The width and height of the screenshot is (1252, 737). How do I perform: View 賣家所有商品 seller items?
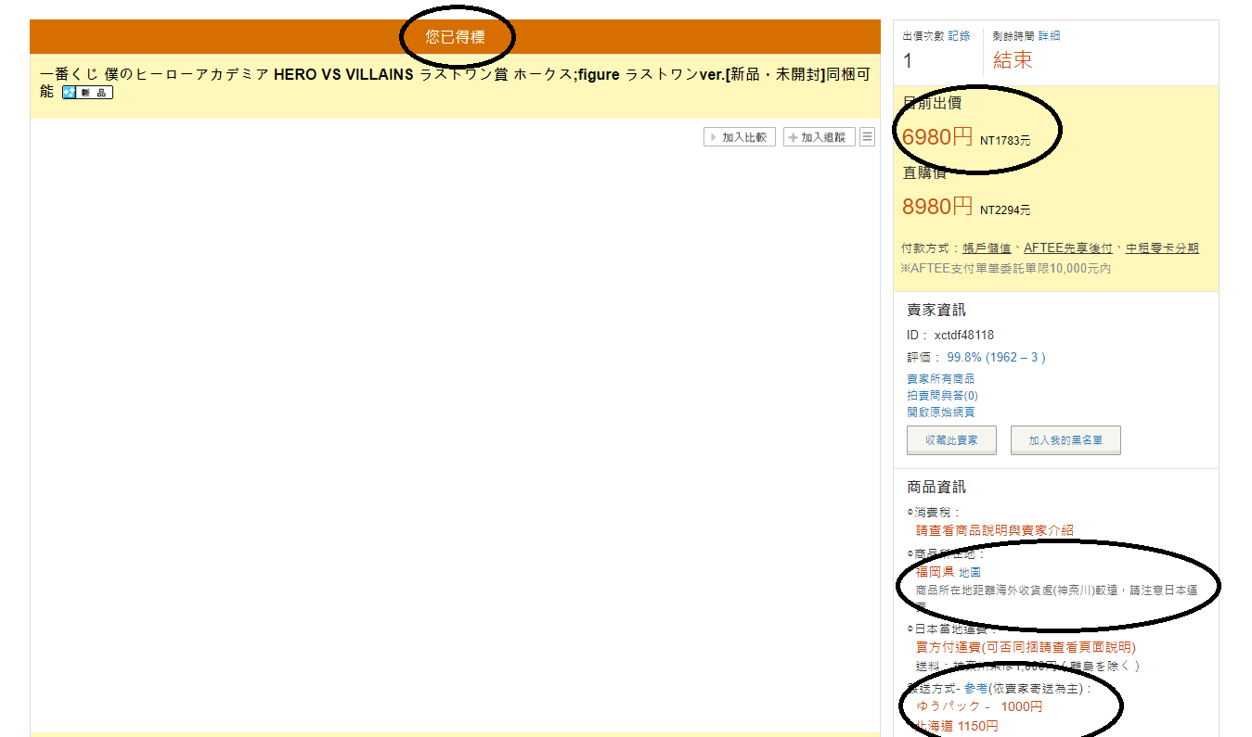pos(940,379)
